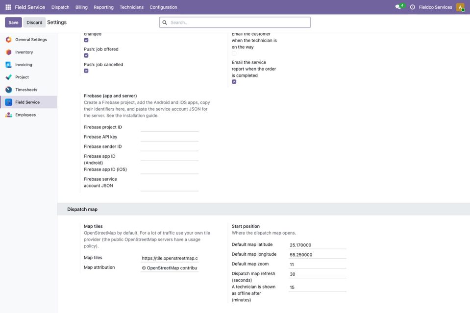Click the search magnifier icon
Viewport: 470px width, 313px height.
tap(165, 23)
